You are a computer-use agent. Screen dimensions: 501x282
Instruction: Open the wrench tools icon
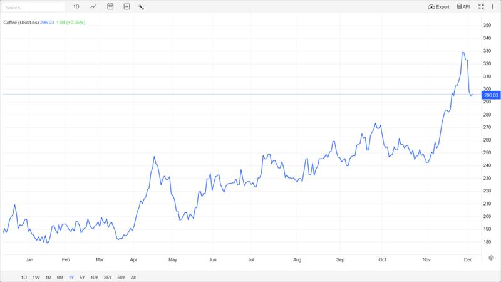click(142, 7)
